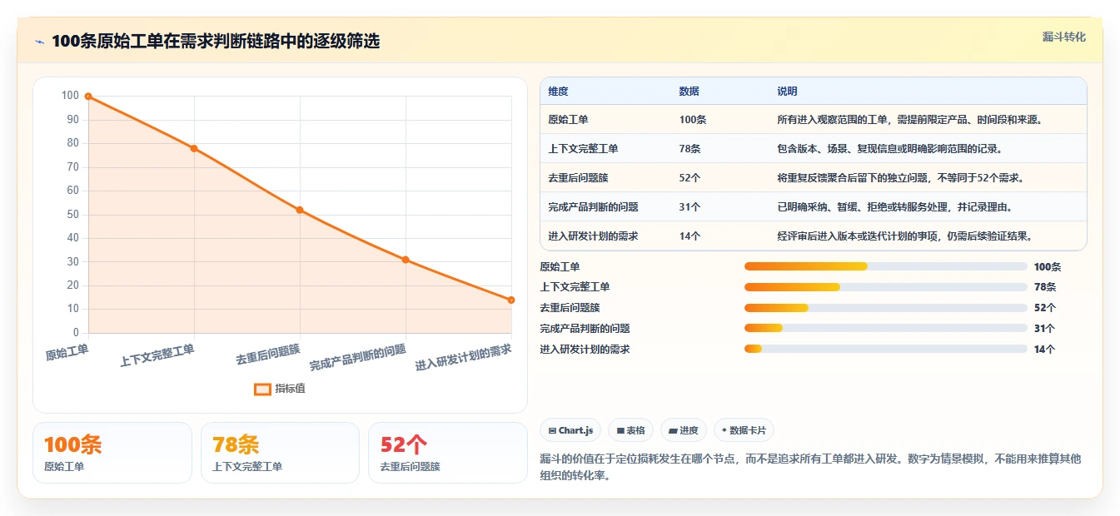Screen dimensions: 1120x516
Task: Click the Chart.js tag chip
Action: point(570,430)
